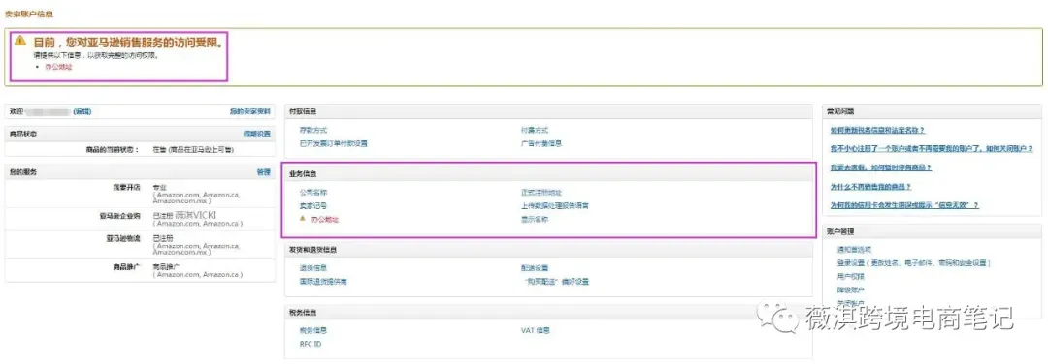Open 正式注册地址 under 业务信息
The width and height of the screenshot is (1048, 364).
click(541, 192)
